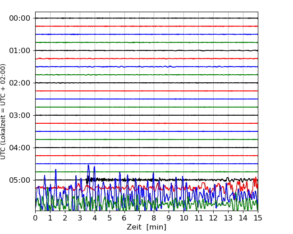This screenshot has width=293, height=234.
Task: Click the x-axis tick label 3
Action: (x=80, y=218)
